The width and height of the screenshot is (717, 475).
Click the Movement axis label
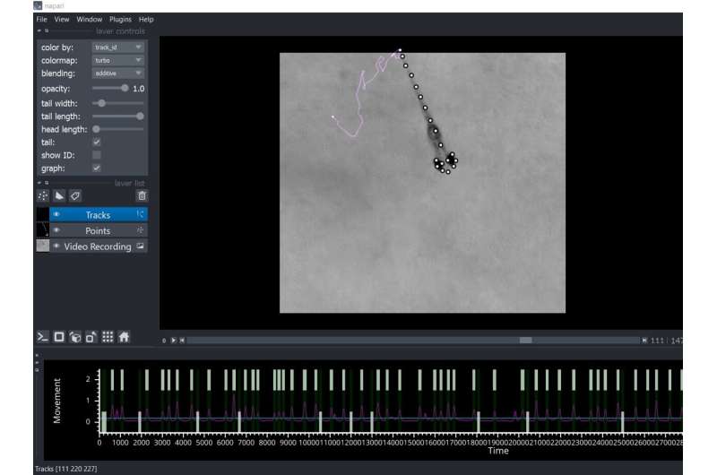(x=57, y=401)
